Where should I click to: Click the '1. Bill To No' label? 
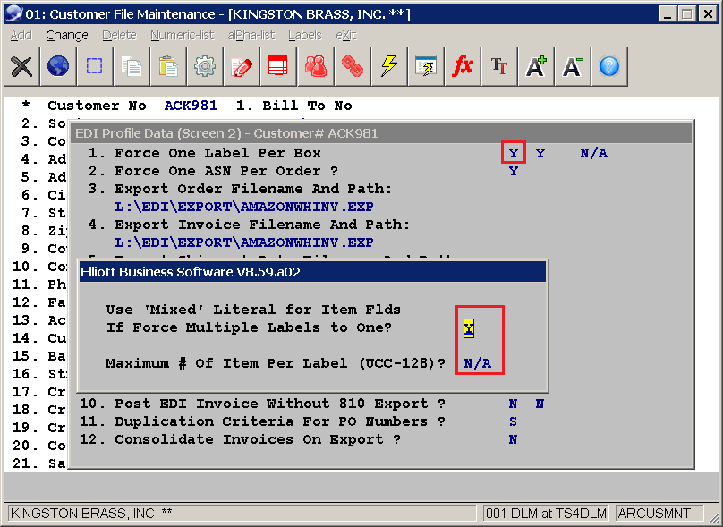pyautogui.click(x=294, y=106)
